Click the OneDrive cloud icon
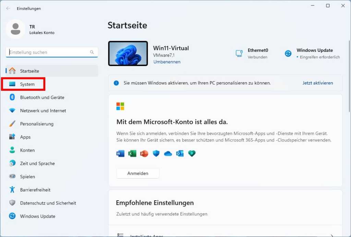 (168, 153)
